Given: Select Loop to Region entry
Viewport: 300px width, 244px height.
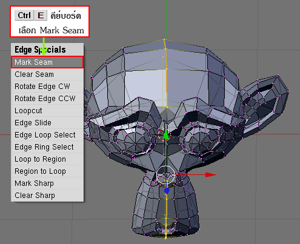Looking at the screenshot, I should 47,159.
